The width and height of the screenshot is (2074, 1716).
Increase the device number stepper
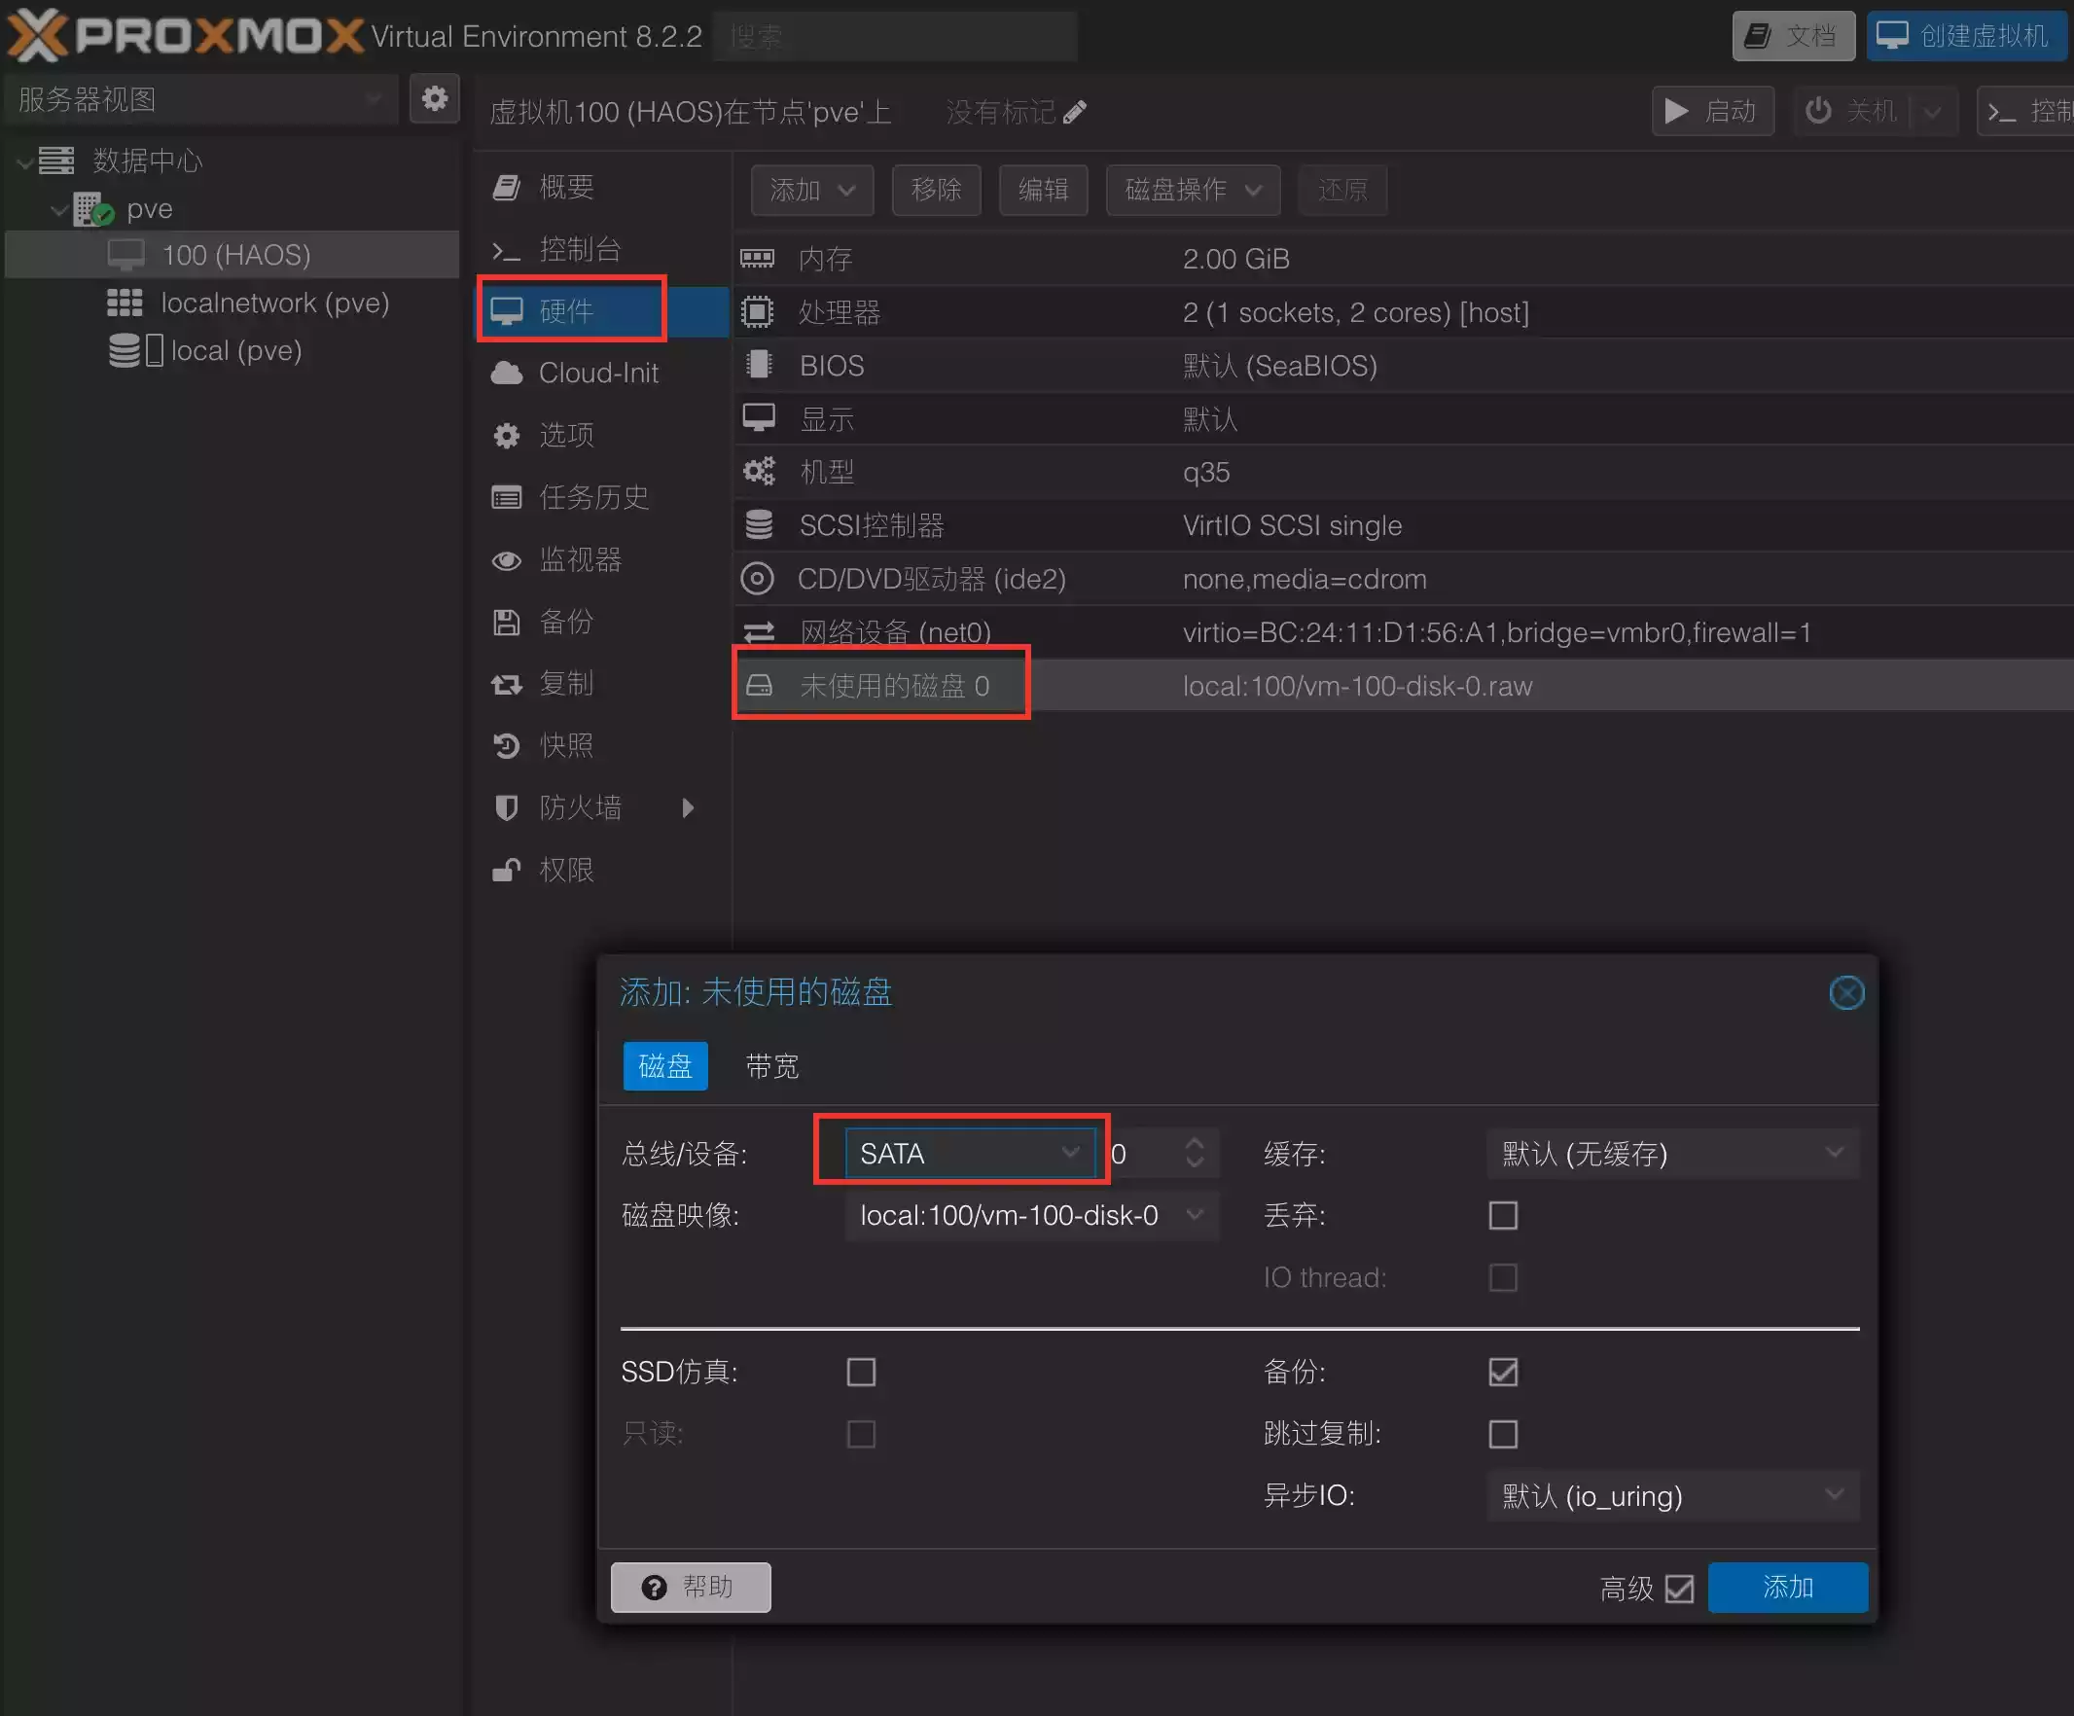click(x=1194, y=1143)
